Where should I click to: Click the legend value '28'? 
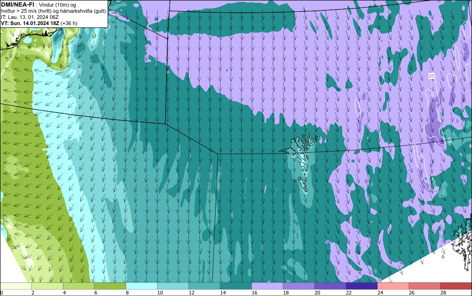pyautogui.click(x=443, y=293)
